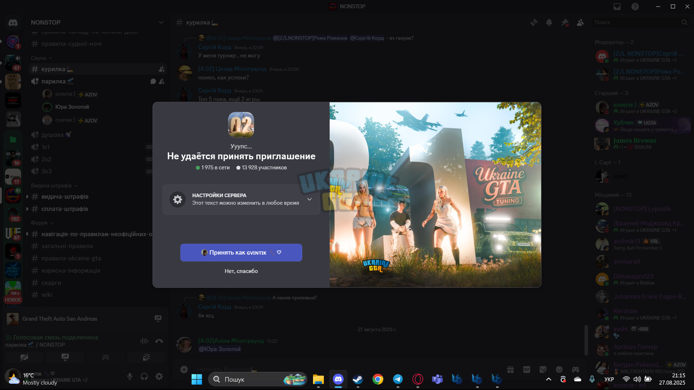Open Telegram from the taskbar

tap(398, 379)
